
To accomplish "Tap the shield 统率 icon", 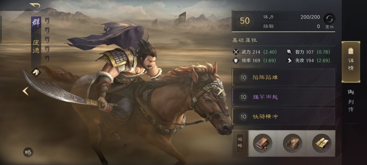I will [x=236, y=60].
